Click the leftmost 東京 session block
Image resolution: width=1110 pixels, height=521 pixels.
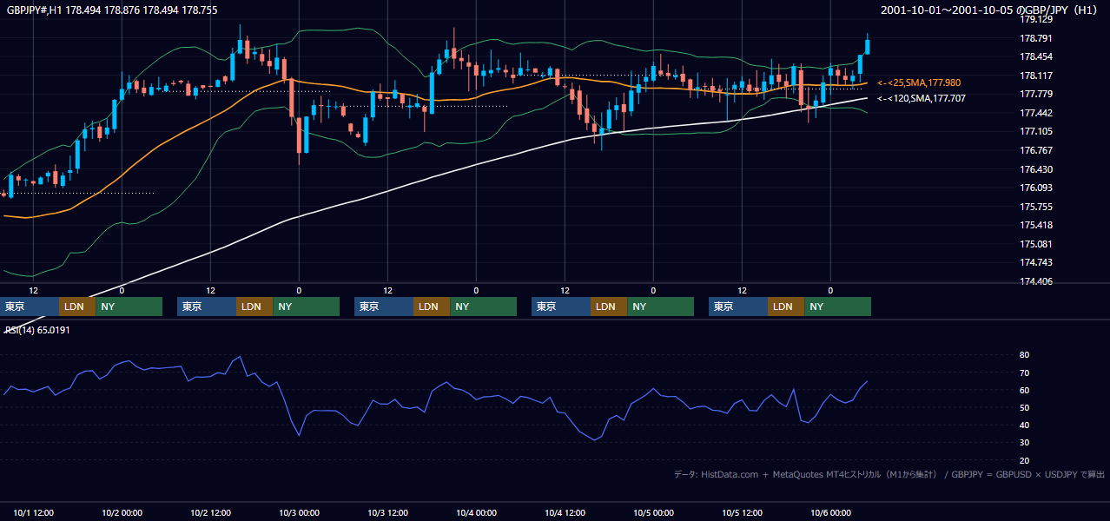[x=30, y=307]
